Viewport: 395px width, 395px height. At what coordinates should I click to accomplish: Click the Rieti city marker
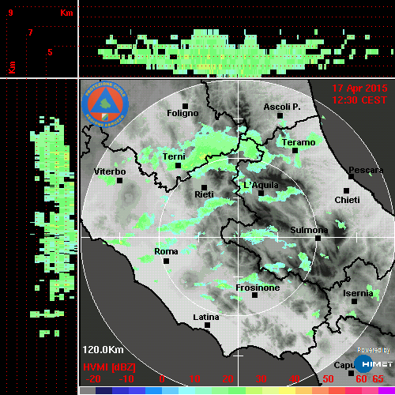204,187
